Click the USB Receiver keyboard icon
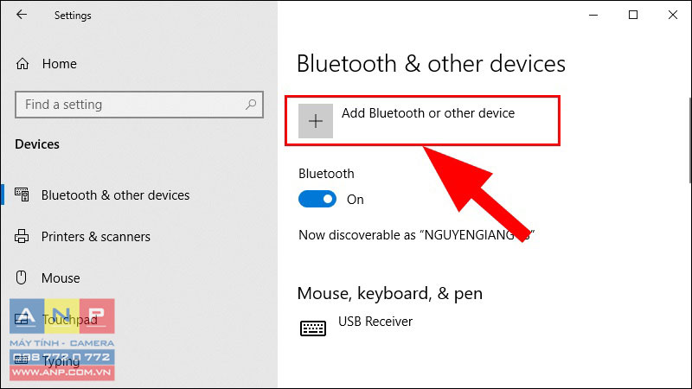Image resolution: width=692 pixels, height=389 pixels. pyautogui.click(x=313, y=328)
